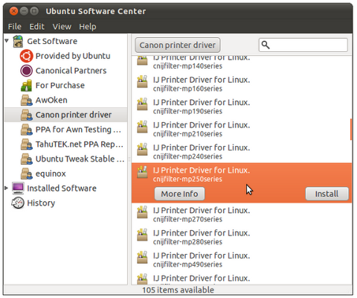Click the Provided by Ubuntu logo icon

pyautogui.click(x=26, y=56)
